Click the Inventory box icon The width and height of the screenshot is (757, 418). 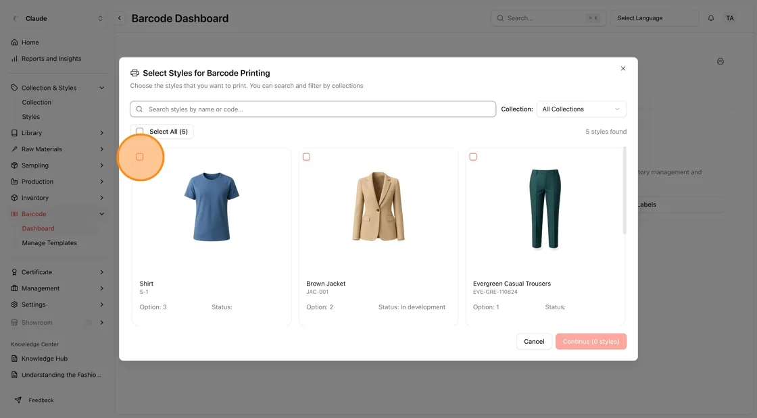[x=14, y=198]
